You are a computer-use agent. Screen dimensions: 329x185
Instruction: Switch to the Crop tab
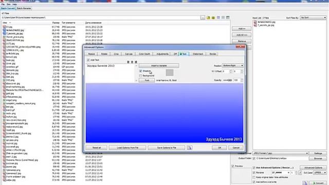click(116, 54)
